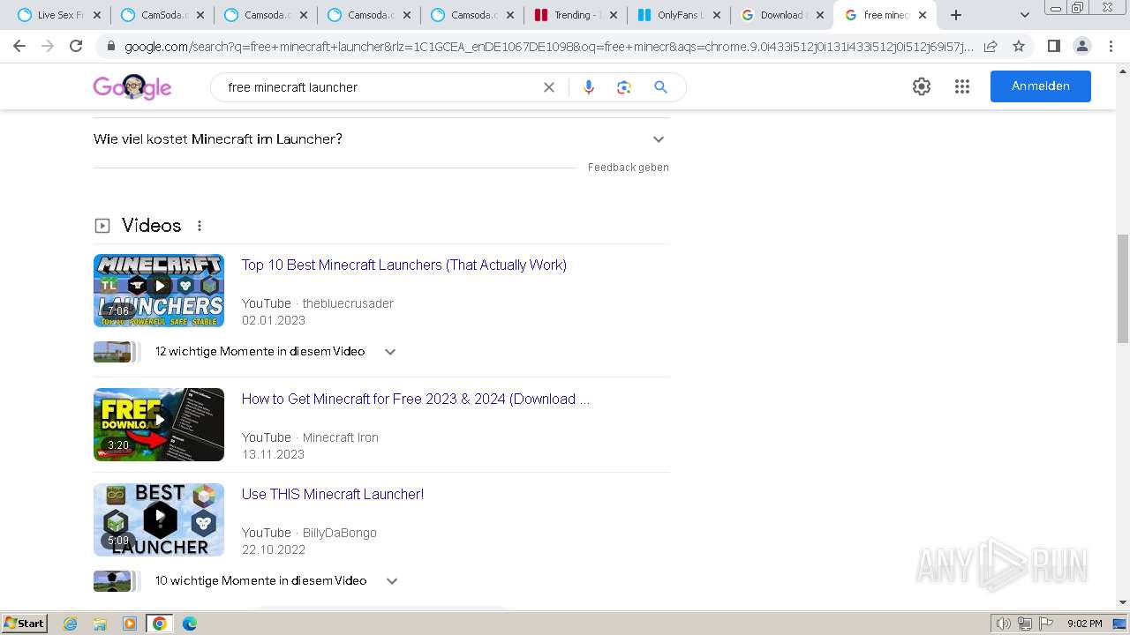
Task: Open Google quick settings gear
Action: (x=922, y=86)
